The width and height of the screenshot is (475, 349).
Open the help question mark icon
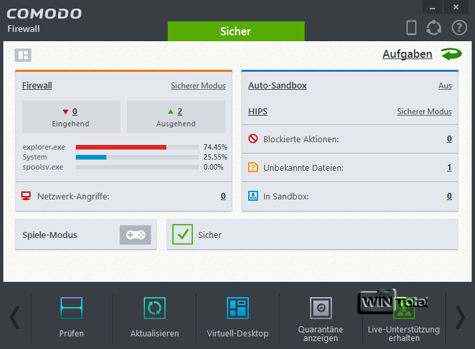[459, 27]
